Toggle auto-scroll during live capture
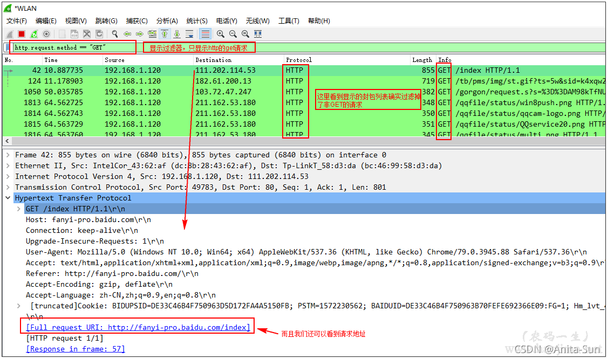This screenshot has height=359, width=608. point(189,34)
